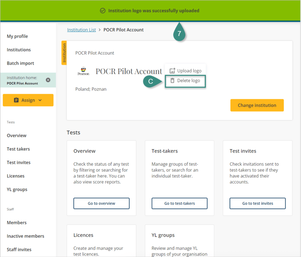Select Institutions in the sidebar
This screenshot has width=301, height=257.
(19, 50)
